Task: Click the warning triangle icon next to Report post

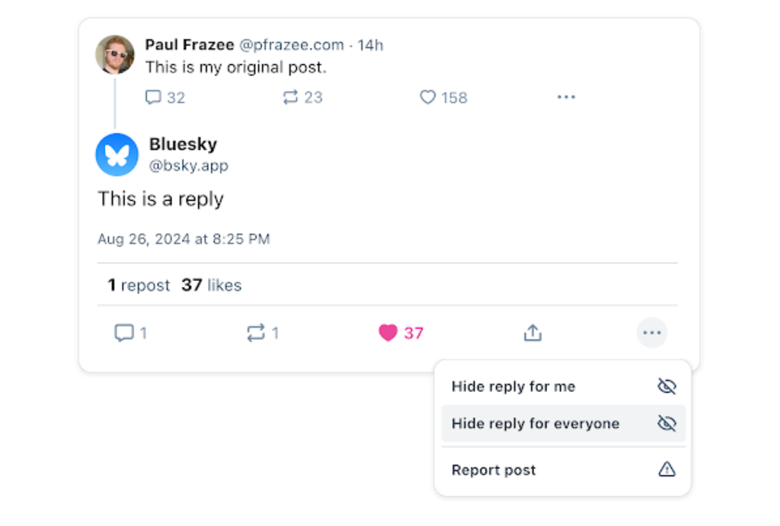Action: (667, 470)
